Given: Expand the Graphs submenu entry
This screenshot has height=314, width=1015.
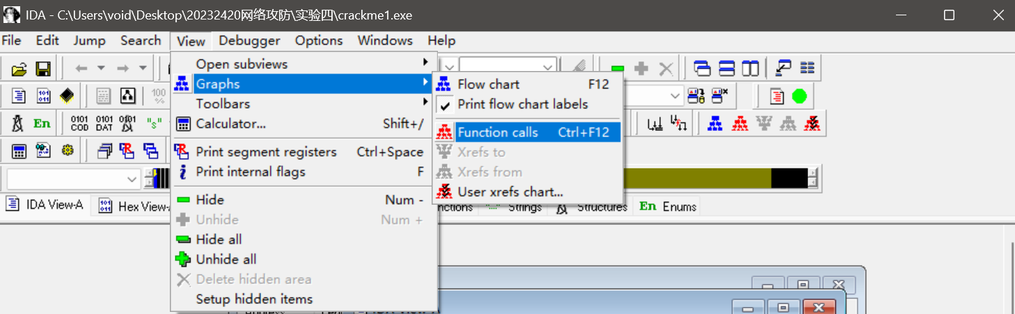Looking at the screenshot, I should click(x=304, y=84).
